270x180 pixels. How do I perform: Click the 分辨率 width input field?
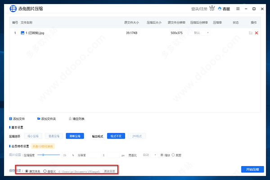pyautogui.click(x=94, y=155)
